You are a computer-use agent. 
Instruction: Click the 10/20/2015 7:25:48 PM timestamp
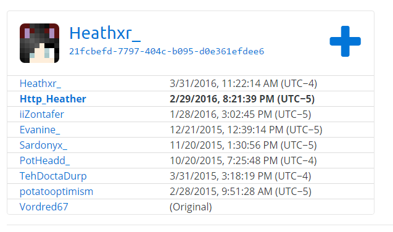pos(243,160)
